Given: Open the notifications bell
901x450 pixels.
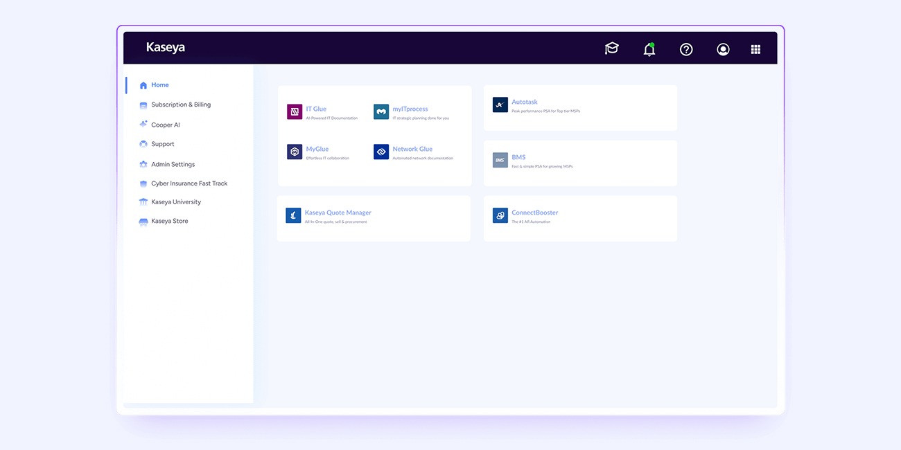Looking at the screenshot, I should point(649,49).
